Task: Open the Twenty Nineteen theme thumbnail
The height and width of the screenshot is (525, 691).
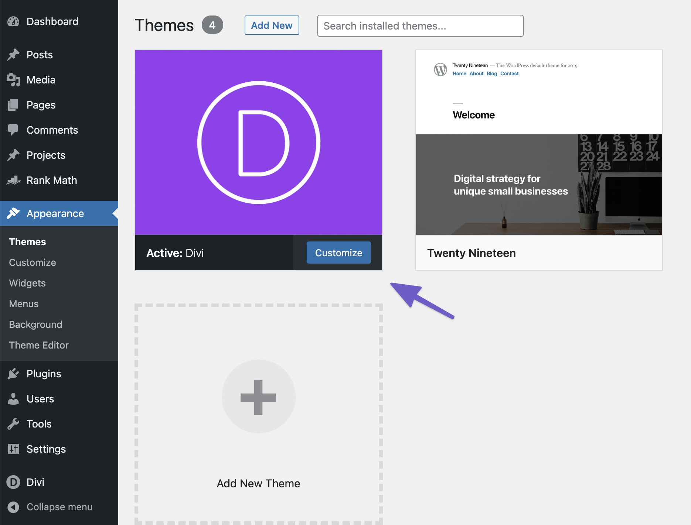Action: (x=539, y=143)
